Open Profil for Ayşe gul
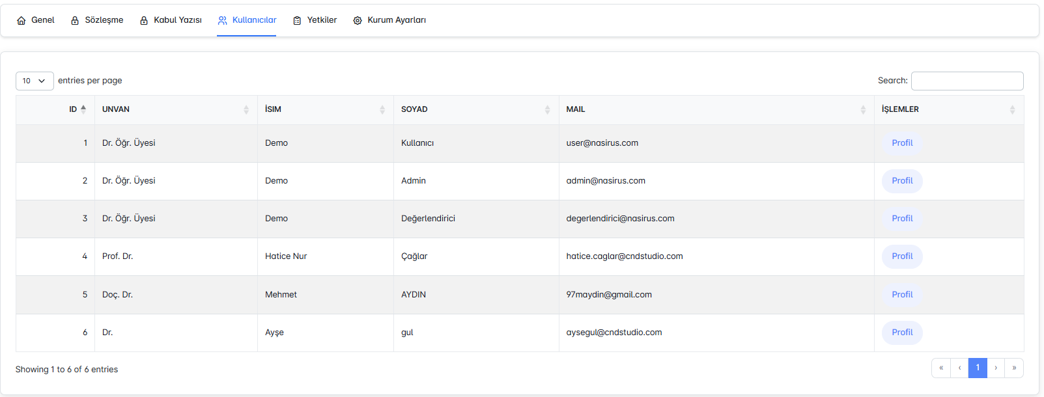The height and width of the screenshot is (397, 1044). tap(902, 333)
